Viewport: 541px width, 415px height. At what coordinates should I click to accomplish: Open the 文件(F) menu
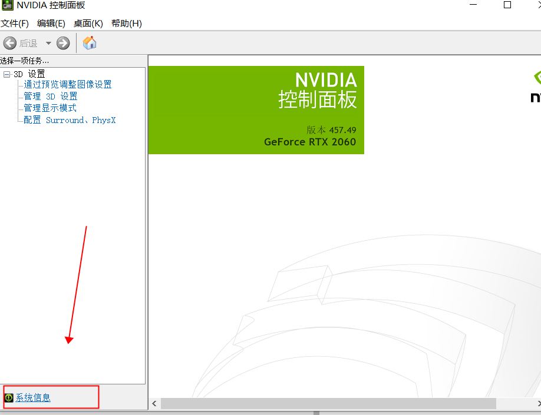pos(15,24)
